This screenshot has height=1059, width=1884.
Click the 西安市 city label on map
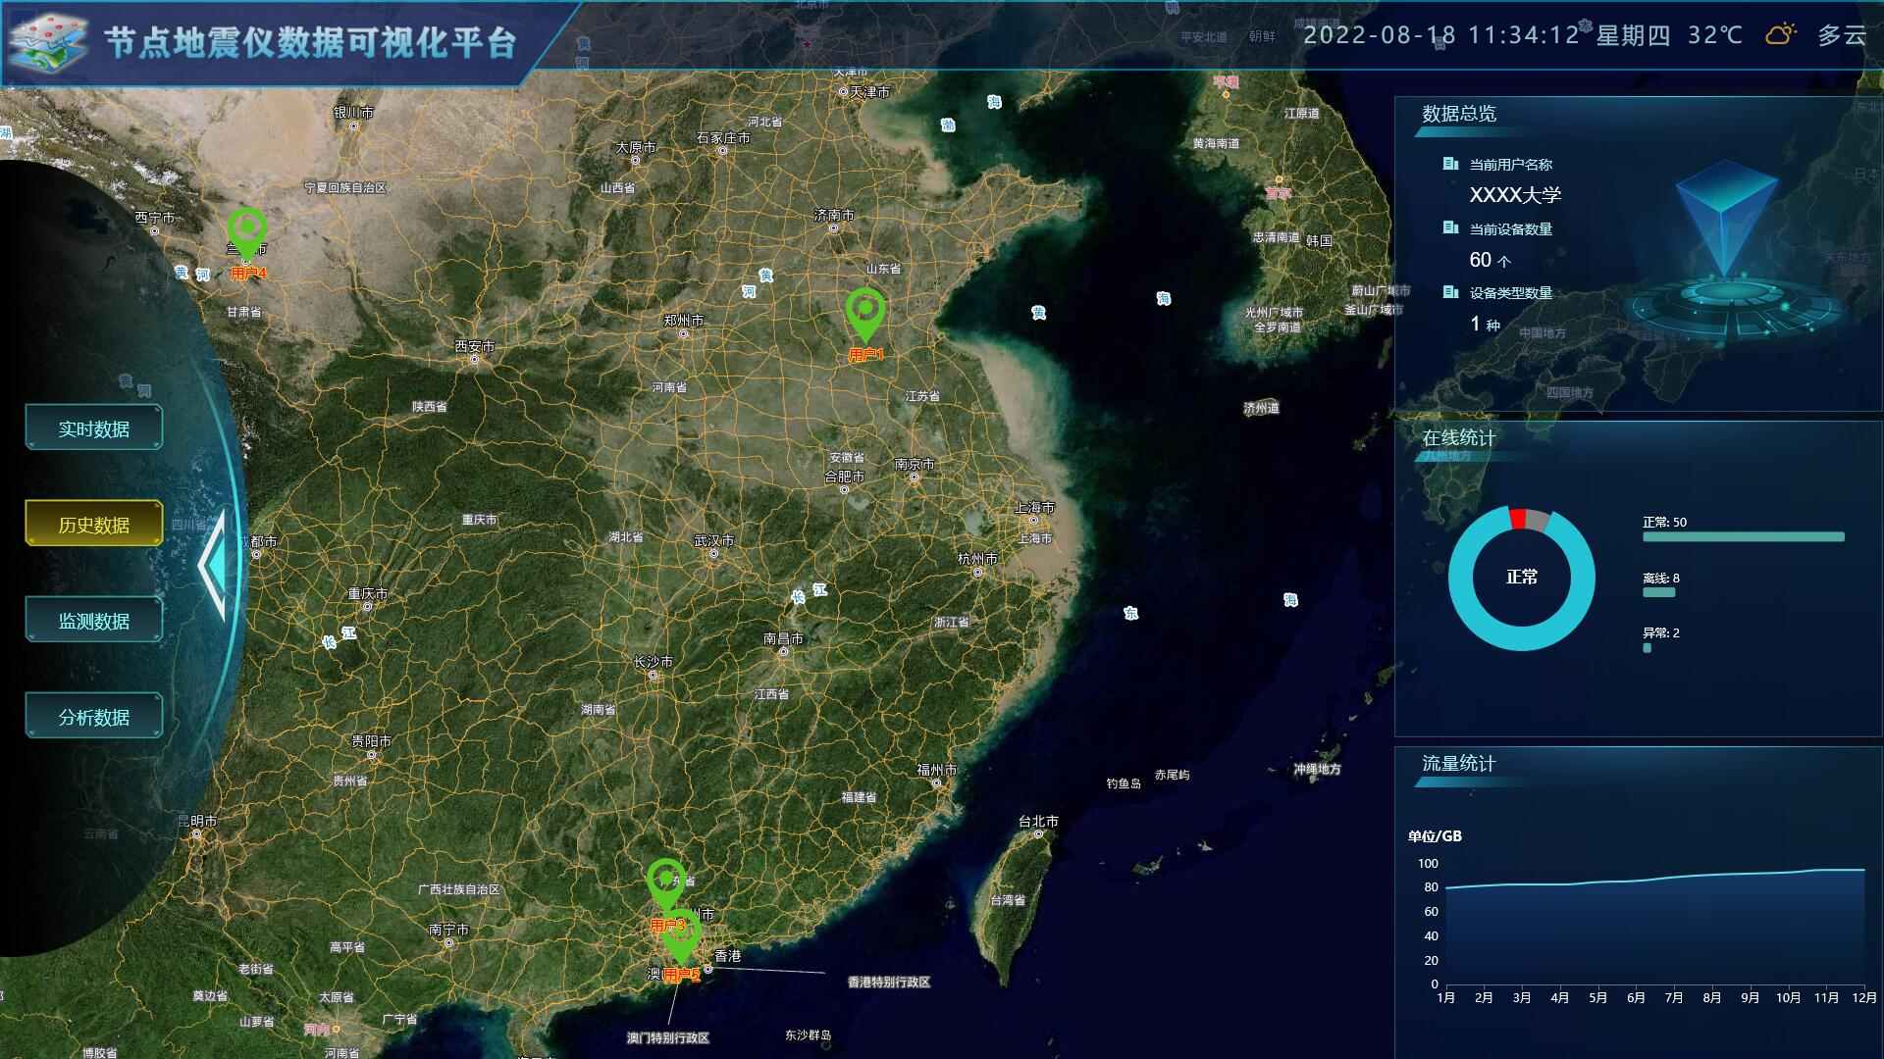point(475,347)
